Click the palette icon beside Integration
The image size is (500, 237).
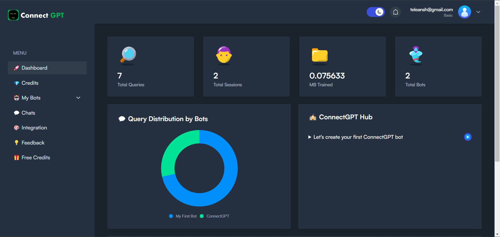[16, 128]
